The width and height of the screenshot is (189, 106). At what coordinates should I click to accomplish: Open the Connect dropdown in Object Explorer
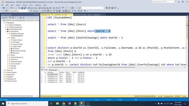coord(5,18)
